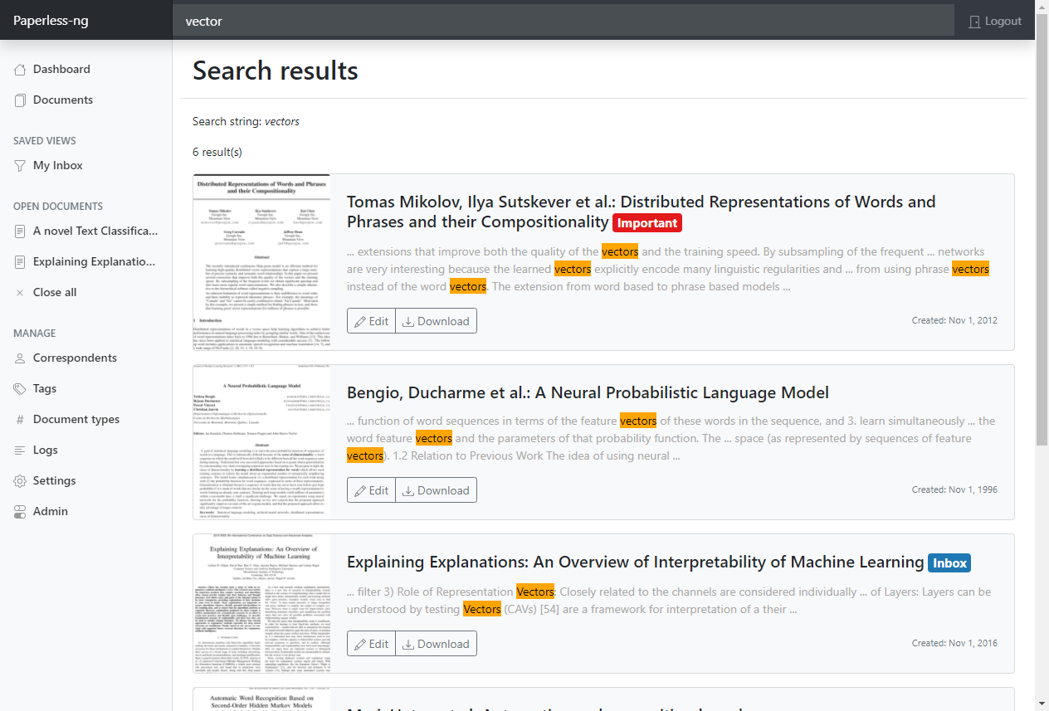Log out using the Logout link

[x=995, y=22]
